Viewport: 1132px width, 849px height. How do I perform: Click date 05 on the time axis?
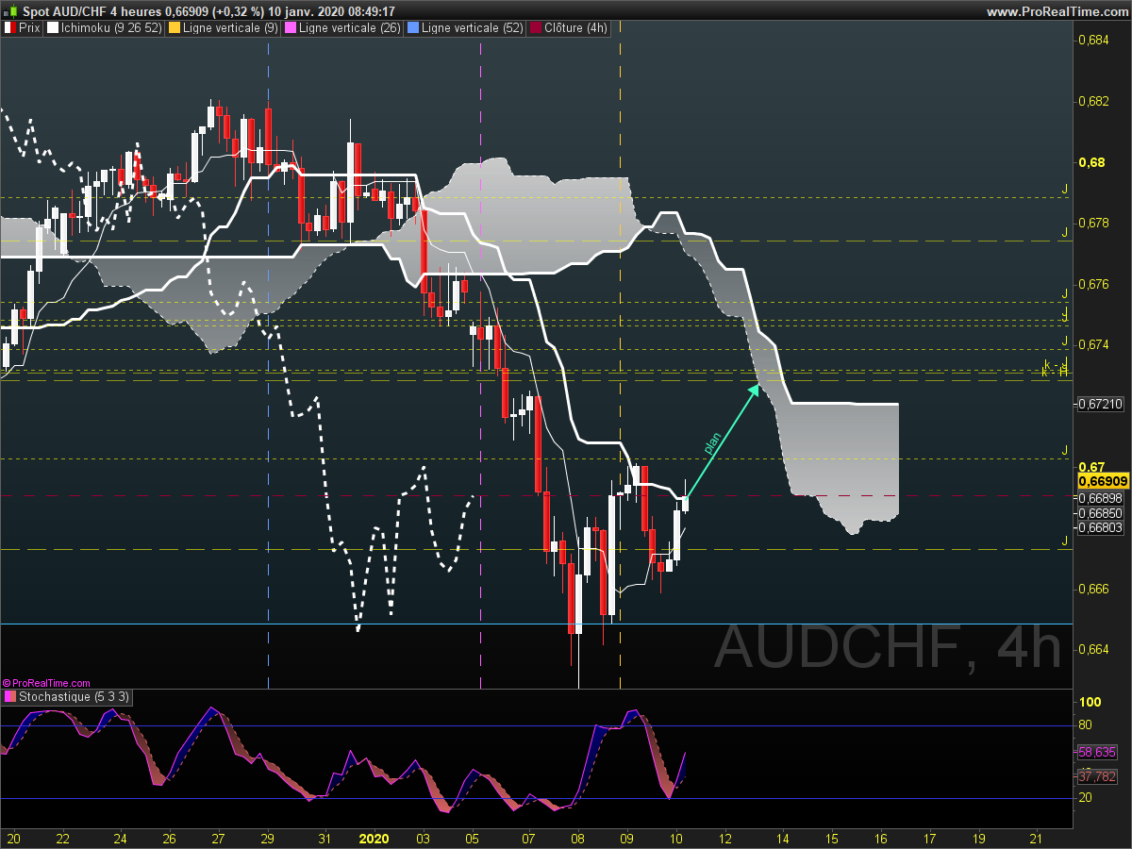point(473,839)
